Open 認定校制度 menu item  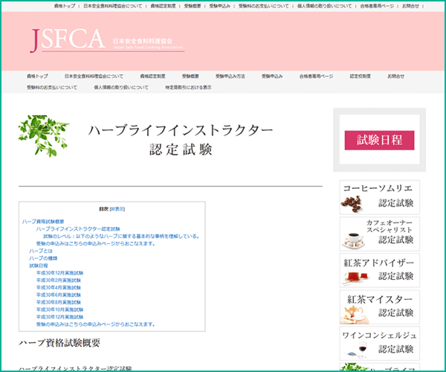click(361, 77)
